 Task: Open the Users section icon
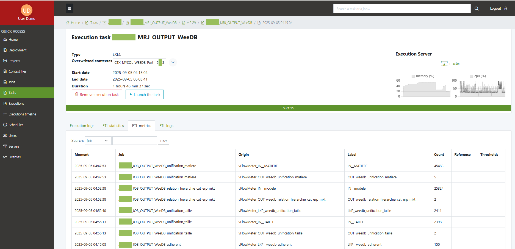5,135
